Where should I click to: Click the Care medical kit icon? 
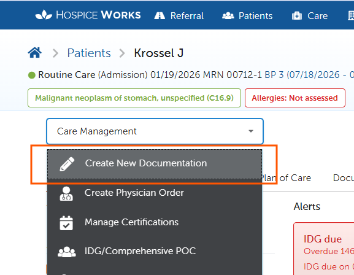[297, 15]
